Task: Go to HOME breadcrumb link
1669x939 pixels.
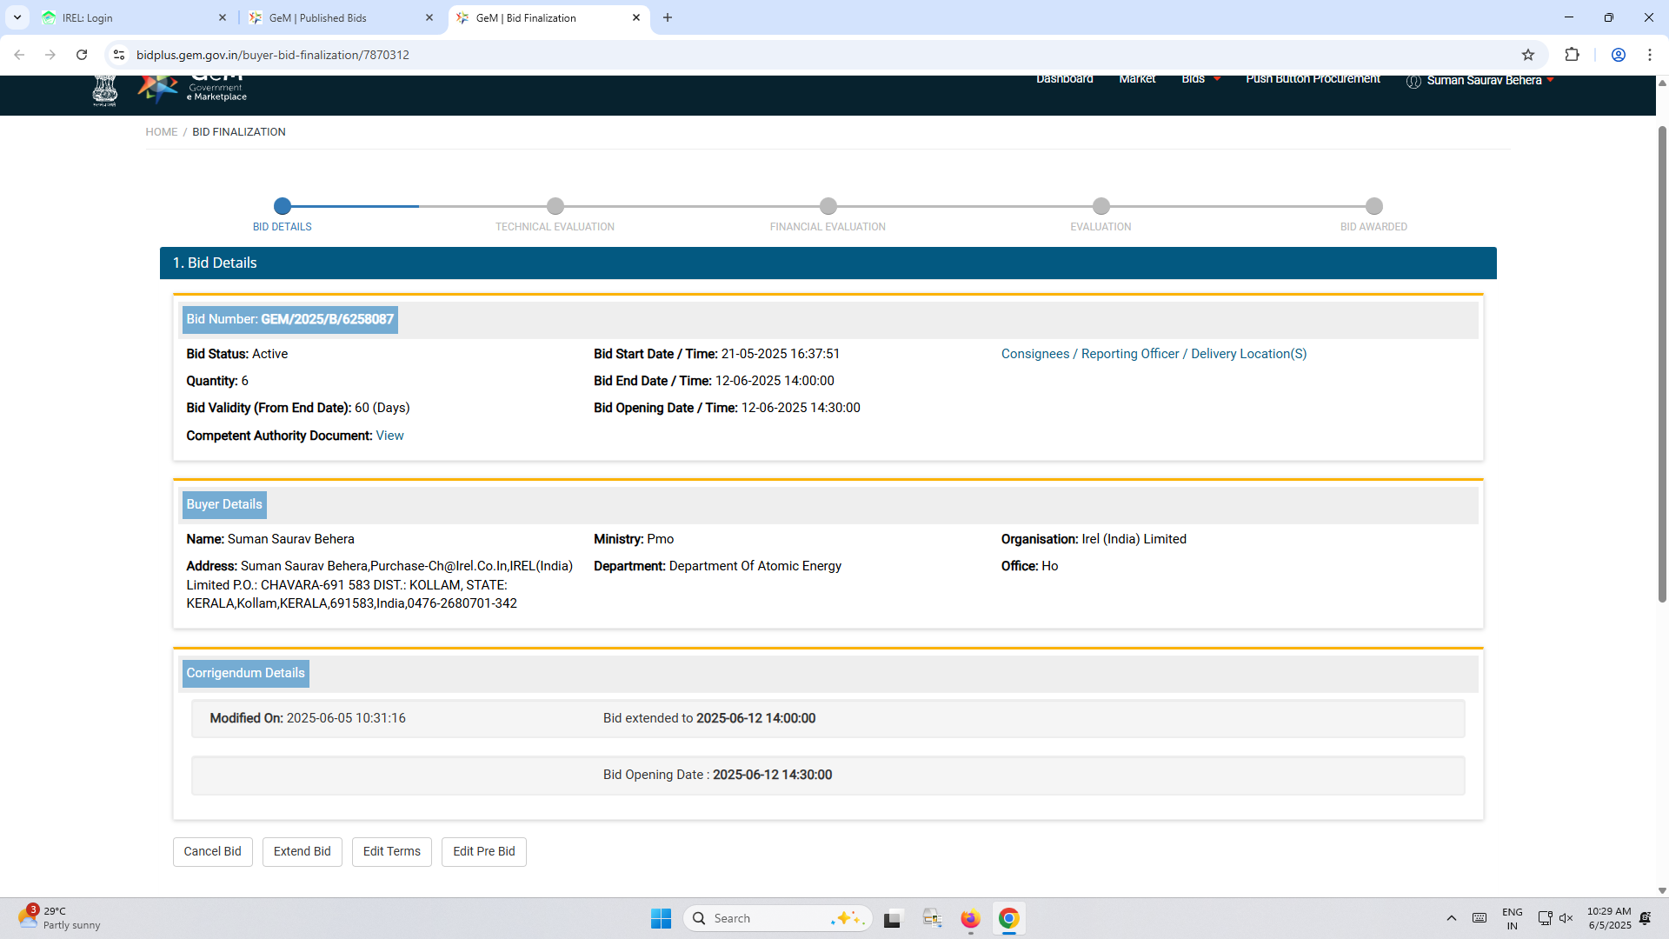Action: (x=161, y=132)
